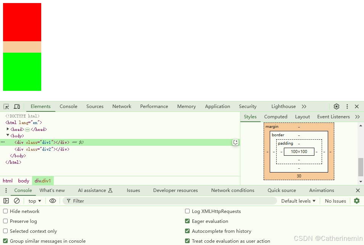Screen dimensions: 364x245
Task: Select body in the breadcrumb bar
Action: [x=24, y=181]
